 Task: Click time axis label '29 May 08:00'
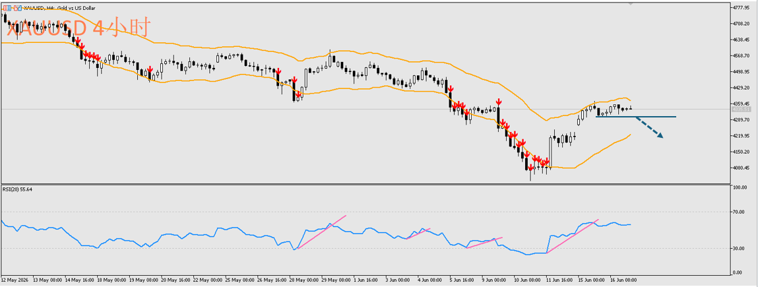[336, 280]
